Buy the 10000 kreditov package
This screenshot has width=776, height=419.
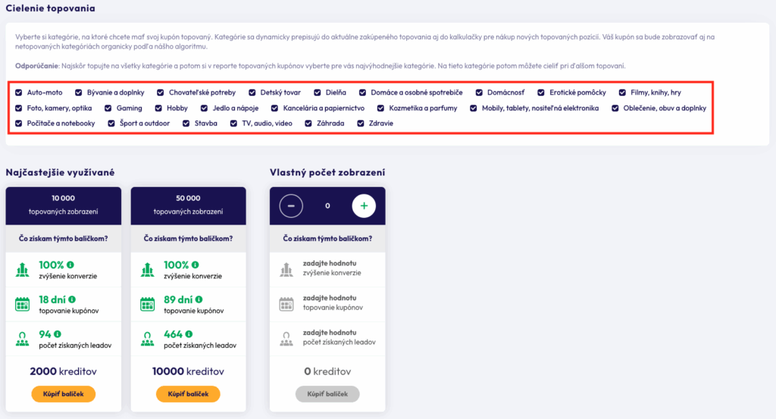pyautogui.click(x=188, y=394)
